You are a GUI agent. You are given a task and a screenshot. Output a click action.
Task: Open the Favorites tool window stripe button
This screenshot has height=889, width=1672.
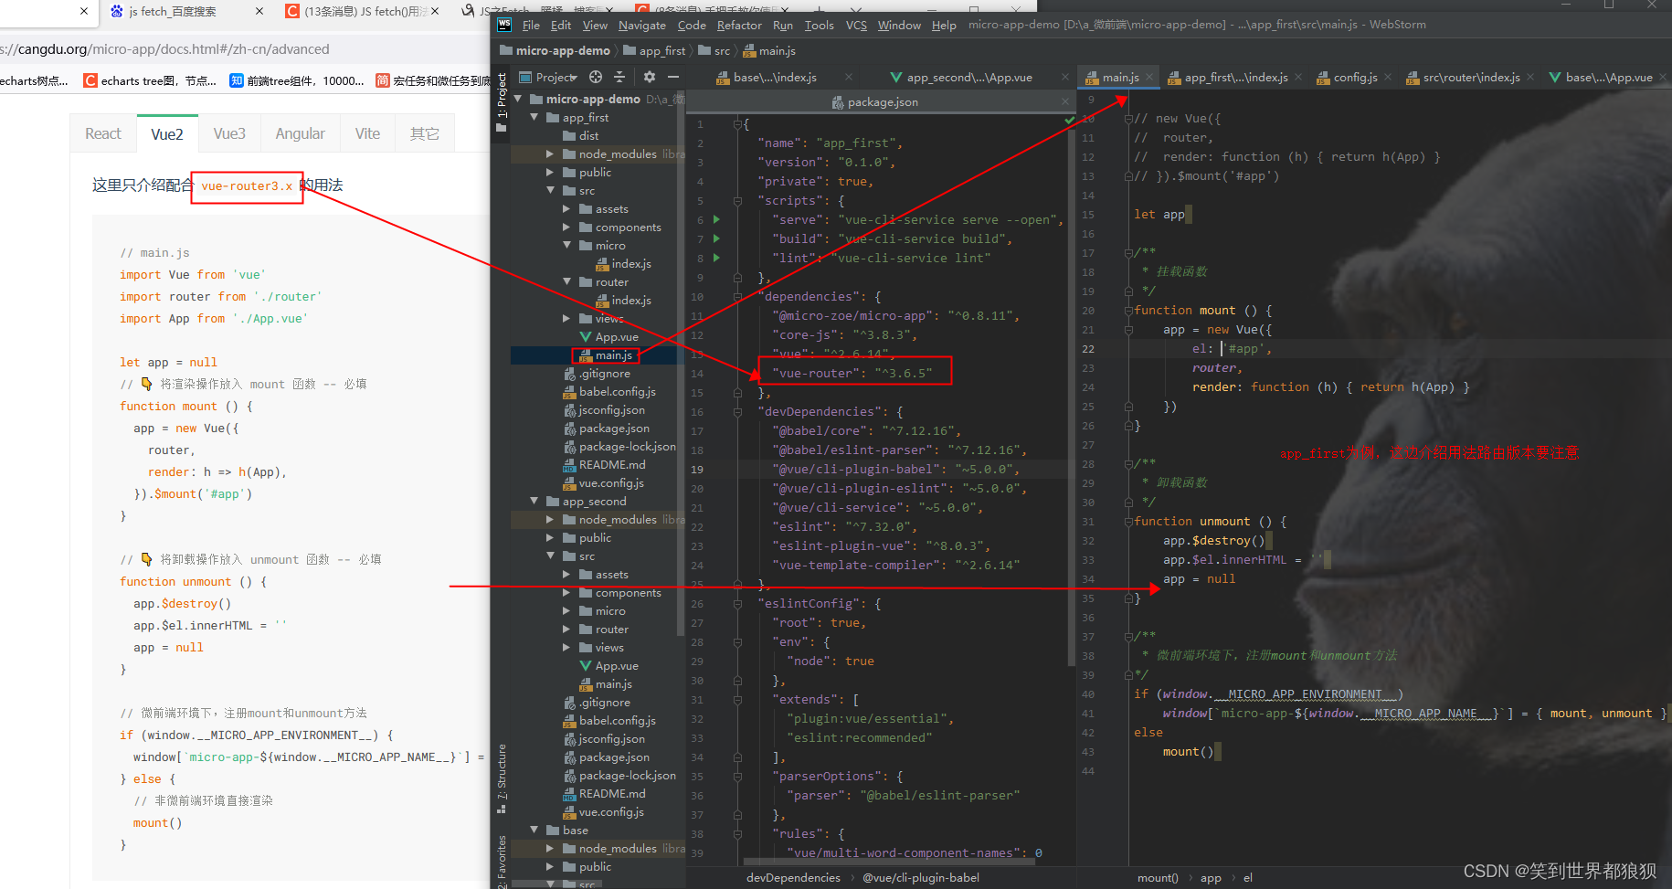pos(502,861)
